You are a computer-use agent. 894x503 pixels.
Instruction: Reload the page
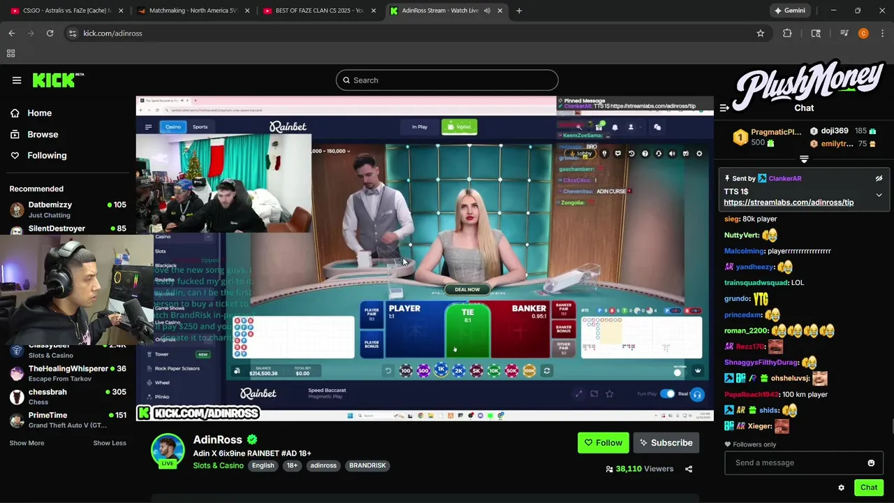point(50,33)
